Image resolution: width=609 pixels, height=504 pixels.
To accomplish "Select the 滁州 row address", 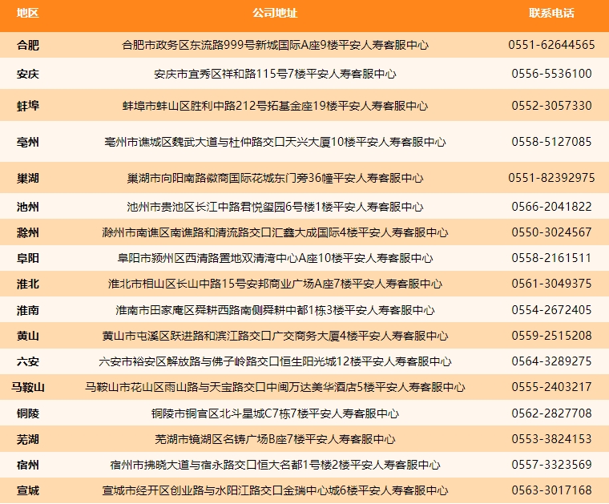I will 275,232.
